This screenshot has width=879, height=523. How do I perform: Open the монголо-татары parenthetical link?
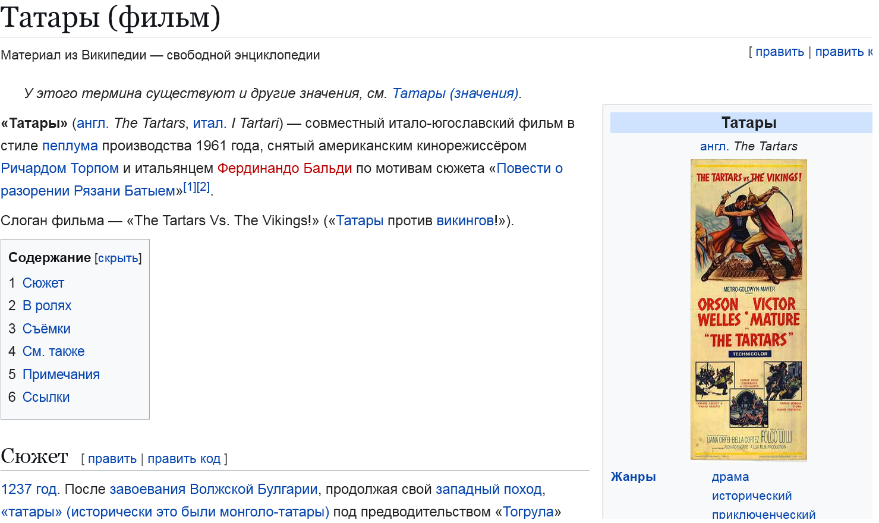165,512
